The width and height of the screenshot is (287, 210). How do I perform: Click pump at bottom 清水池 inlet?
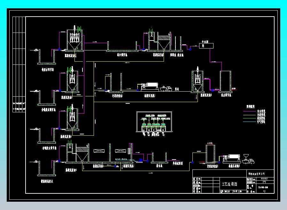pyautogui.click(x=148, y=161)
